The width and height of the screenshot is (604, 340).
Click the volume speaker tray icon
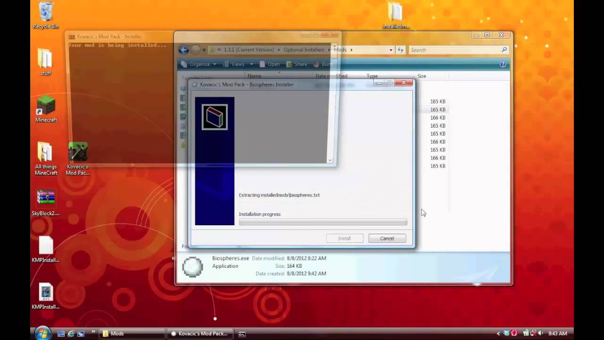point(540,333)
